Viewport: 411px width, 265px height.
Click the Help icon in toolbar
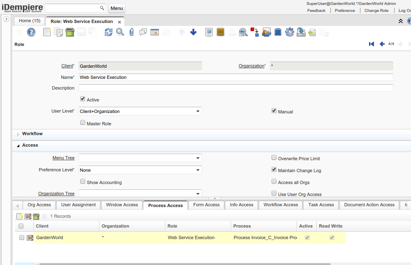click(x=31, y=32)
